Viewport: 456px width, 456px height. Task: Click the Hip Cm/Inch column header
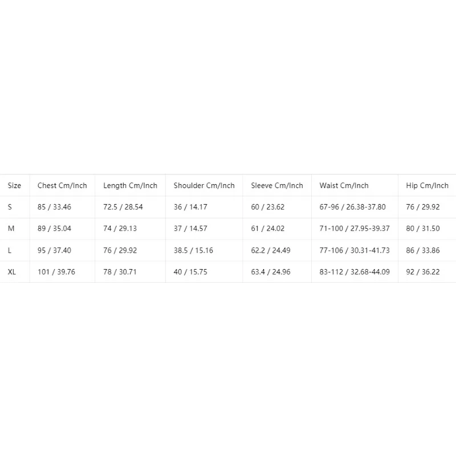point(427,186)
